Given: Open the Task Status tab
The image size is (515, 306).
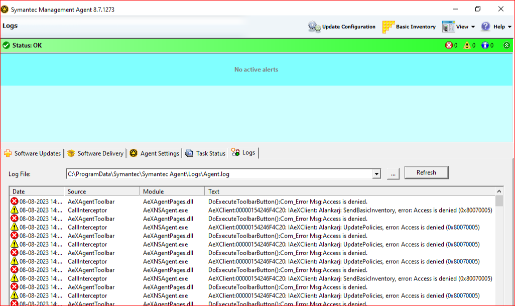Looking at the screenshot, I should tap(205, 153).
